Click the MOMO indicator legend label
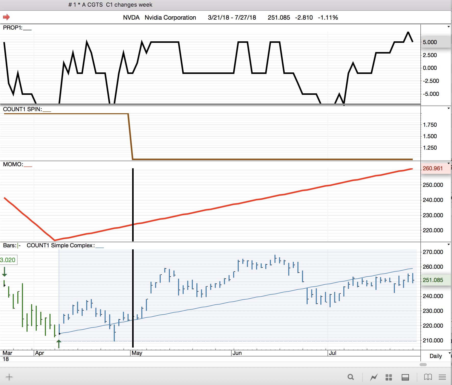Viewport: 452px width, 385px height. tap(13, 164)
